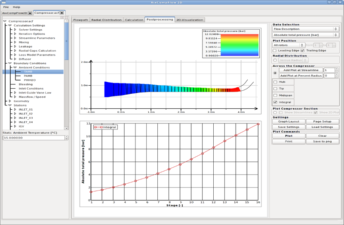Screen dimensions: 344x225
Task: Close the AixCompFlow2D tab
Action: click(x=30, y=13)
